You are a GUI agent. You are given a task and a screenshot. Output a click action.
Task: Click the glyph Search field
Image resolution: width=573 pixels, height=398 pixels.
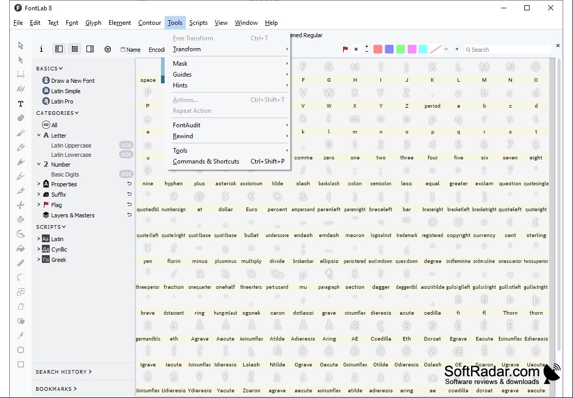507,49
